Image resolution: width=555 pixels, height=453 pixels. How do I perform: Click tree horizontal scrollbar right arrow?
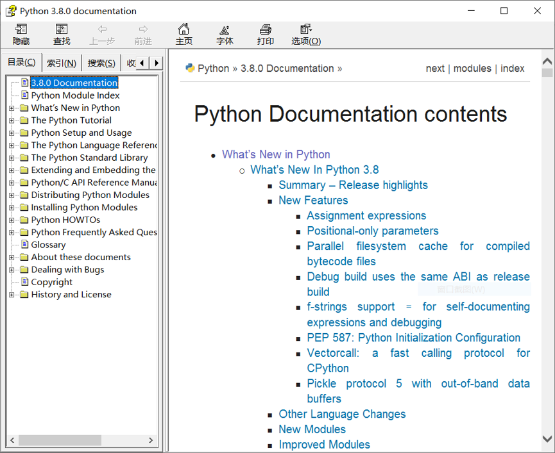[151, 440]
